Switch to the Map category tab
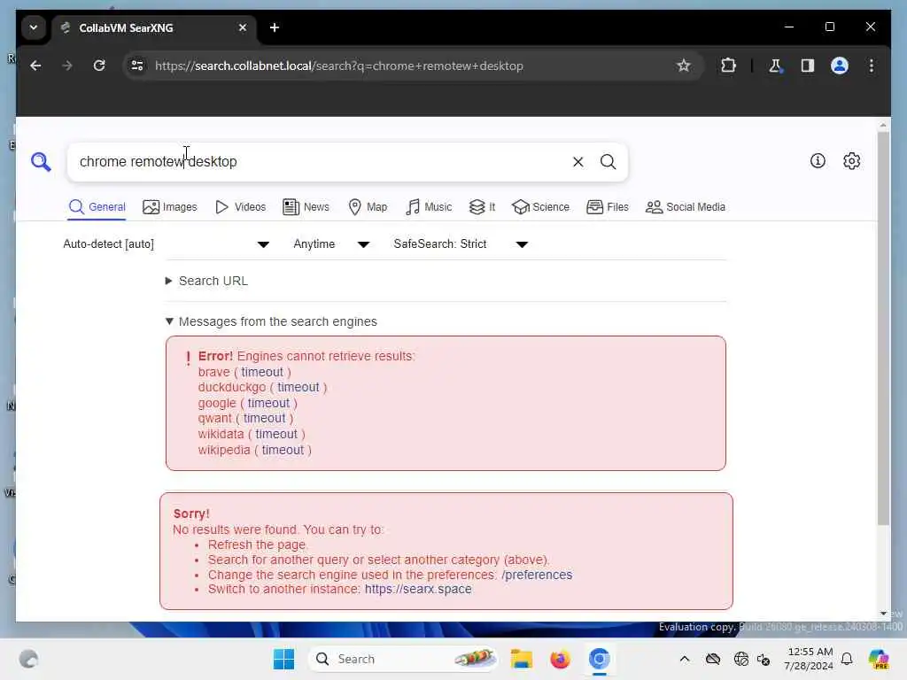907x680 pixels. [368, 207]
